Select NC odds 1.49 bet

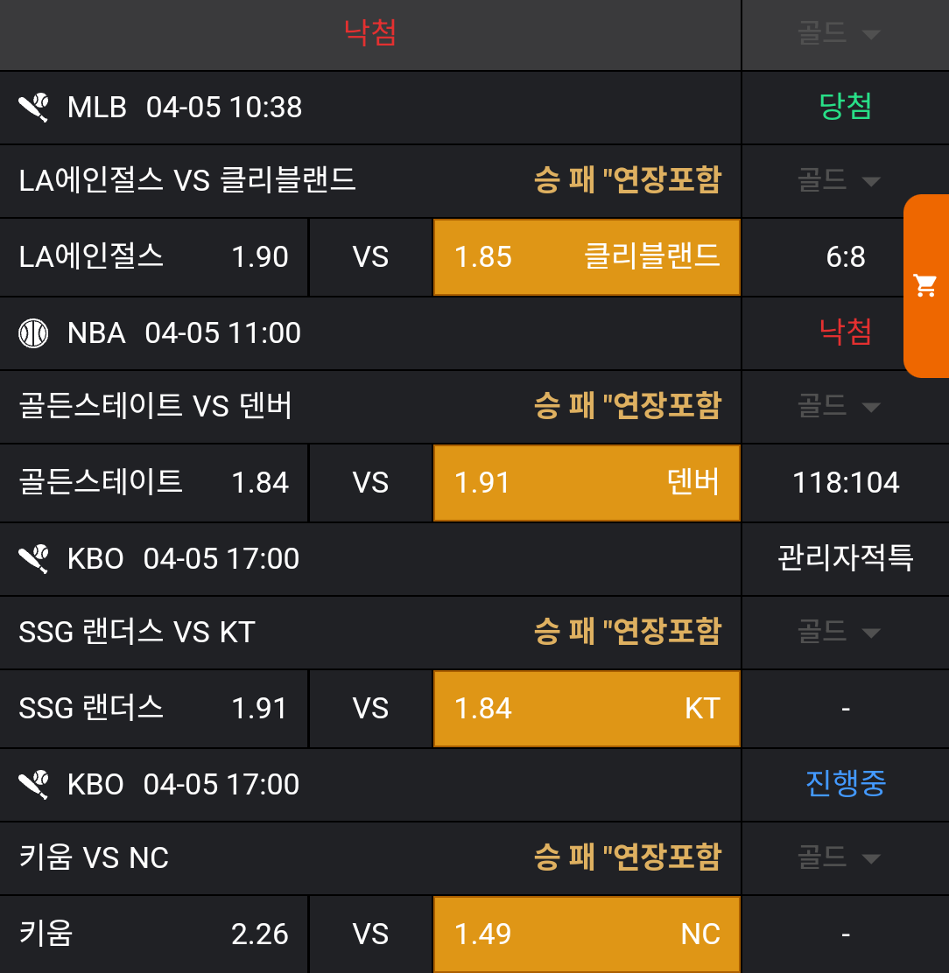(587, 934)
